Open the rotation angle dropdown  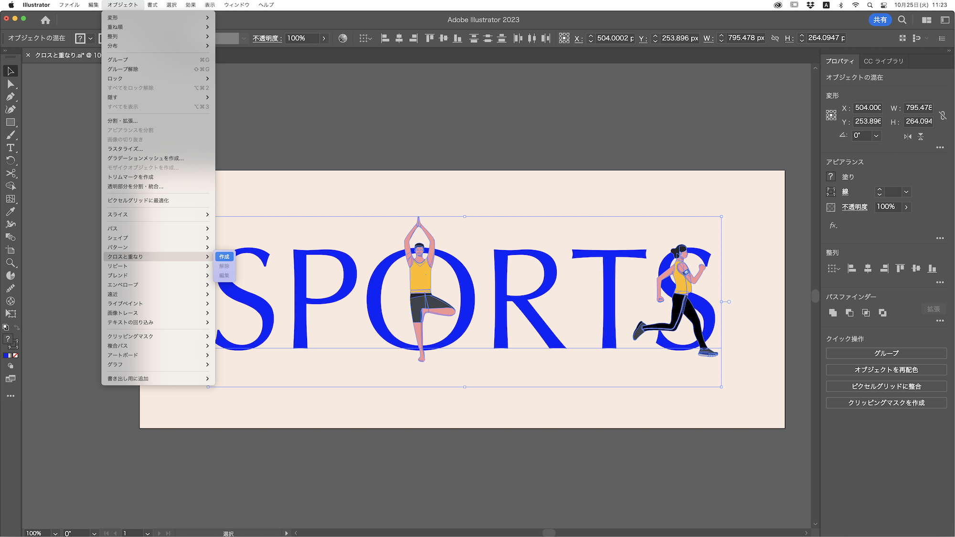[876, 136]
